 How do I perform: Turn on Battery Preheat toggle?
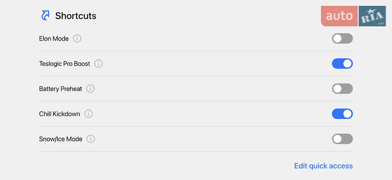coord(342,89)
